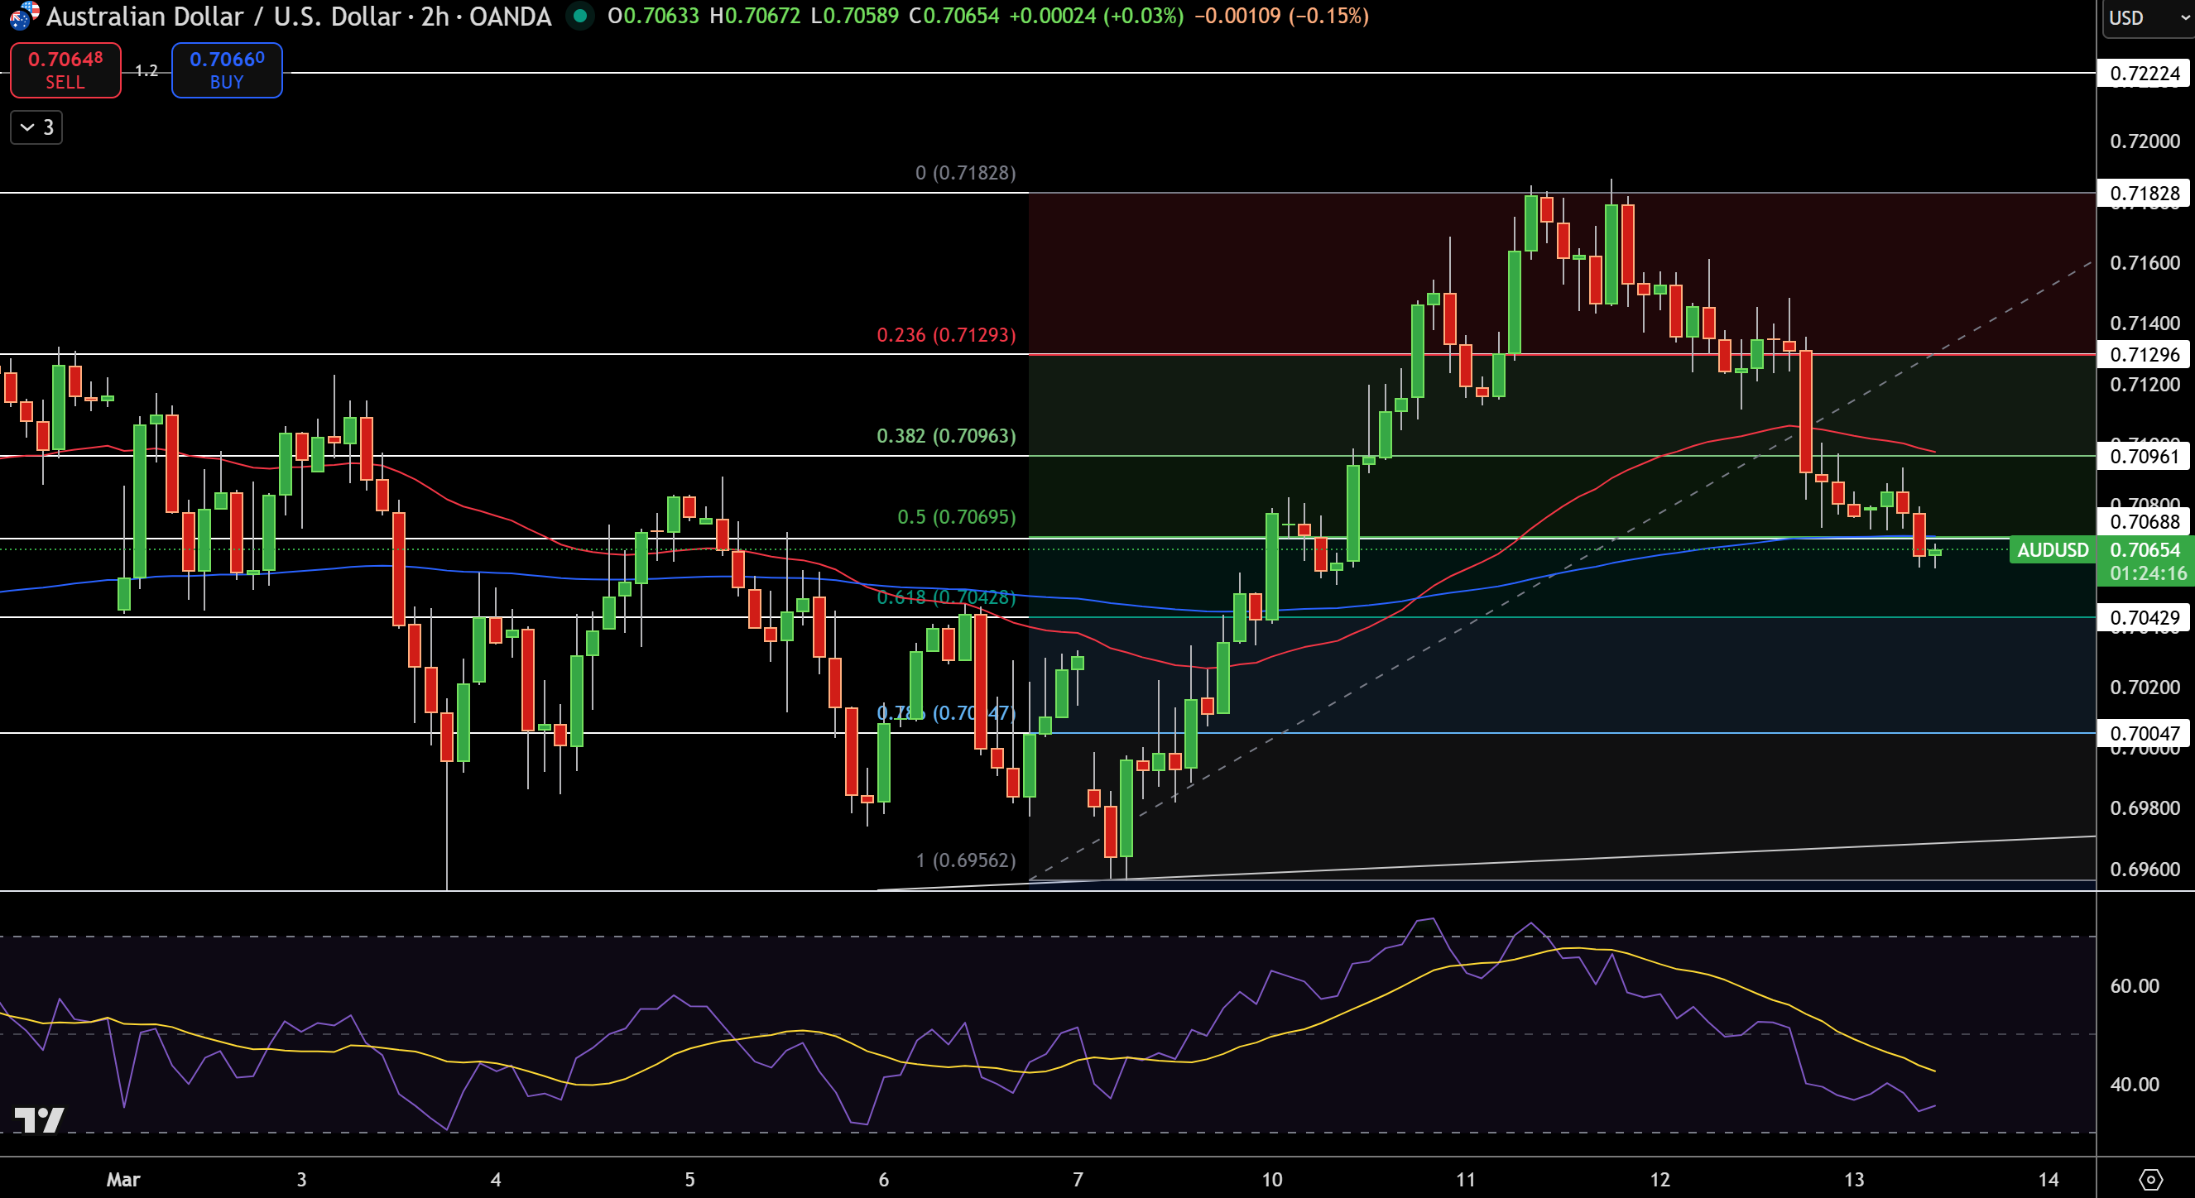Click the 10 date label on time axis
The image size is (2195, 1198).
click(x=1271, y=1179)
